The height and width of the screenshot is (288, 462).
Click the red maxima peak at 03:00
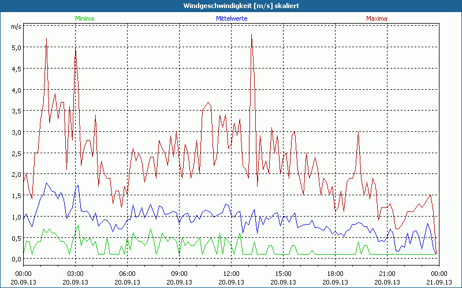[75, 50]
